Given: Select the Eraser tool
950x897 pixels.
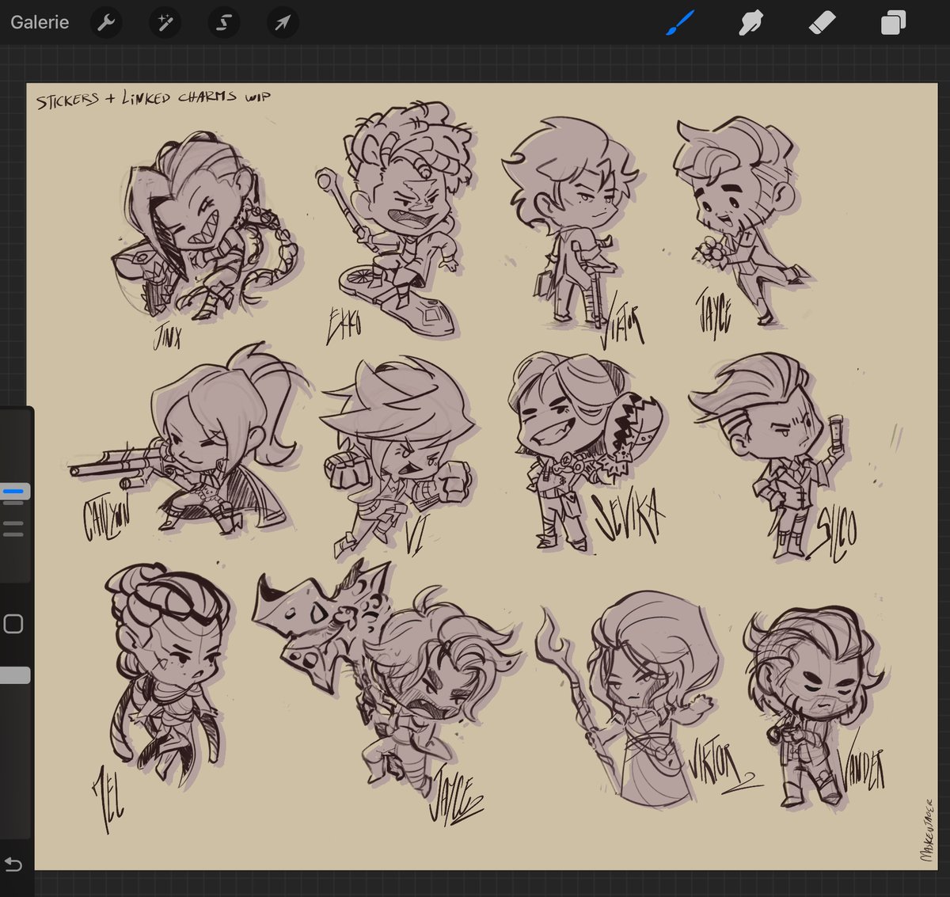Looking at the screenshot, I should click(822, 24).
